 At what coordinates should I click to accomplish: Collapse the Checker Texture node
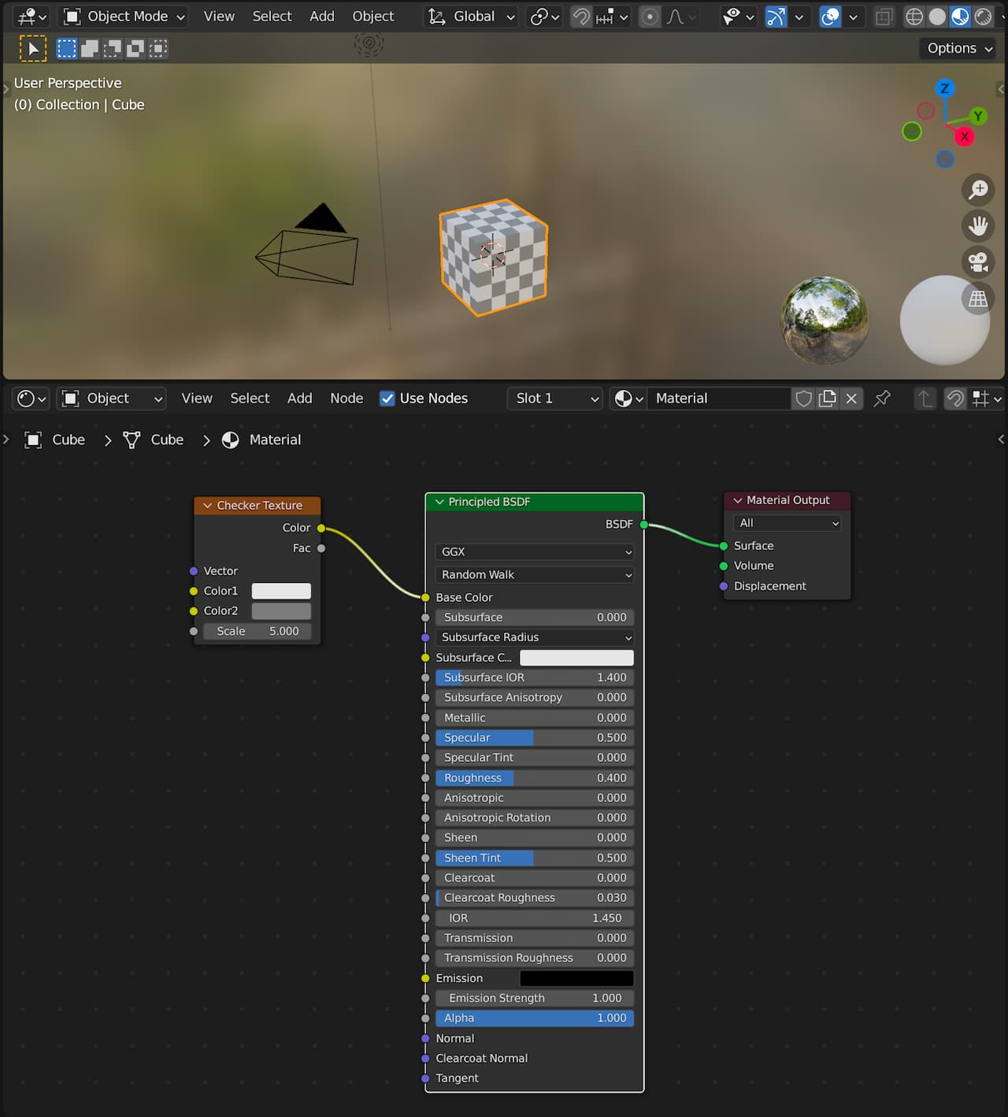pos(208,506)
